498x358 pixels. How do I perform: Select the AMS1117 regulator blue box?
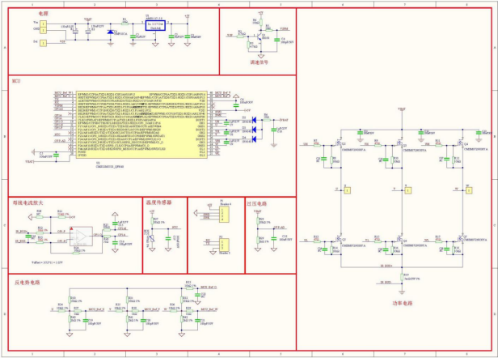(155, 25)
